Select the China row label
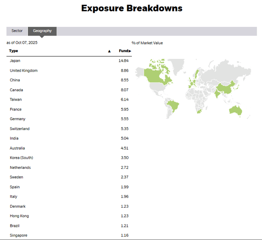This screenshot has width=262, height=240. 15,80
